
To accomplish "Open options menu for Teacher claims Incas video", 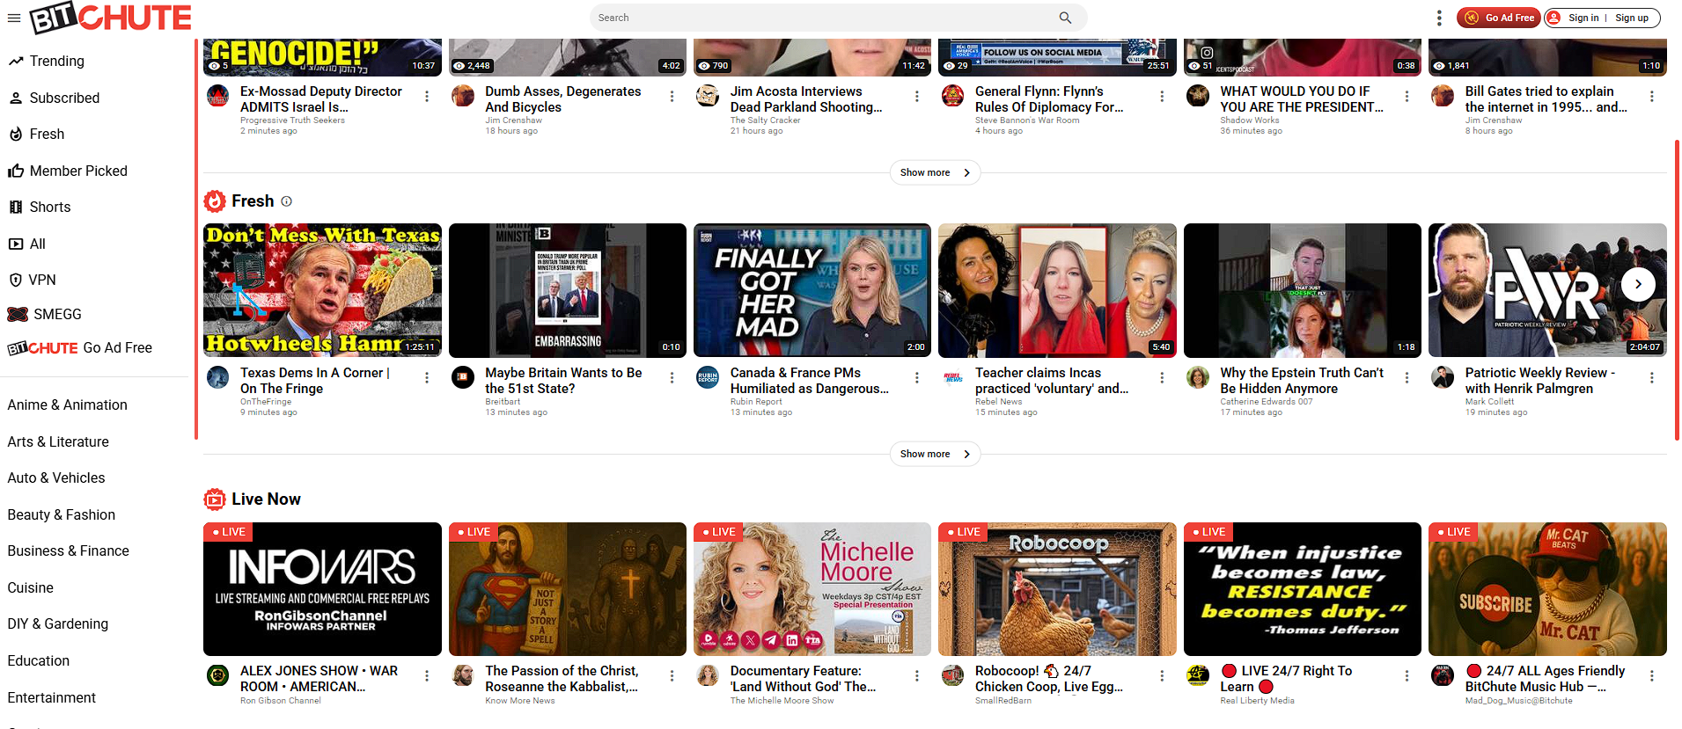I will point(1162,378).
